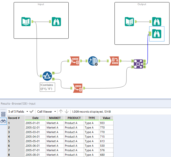This screenshot has height=157, width=171.
Task: Select the Browse tool in Input container
Action: (56, 22)
